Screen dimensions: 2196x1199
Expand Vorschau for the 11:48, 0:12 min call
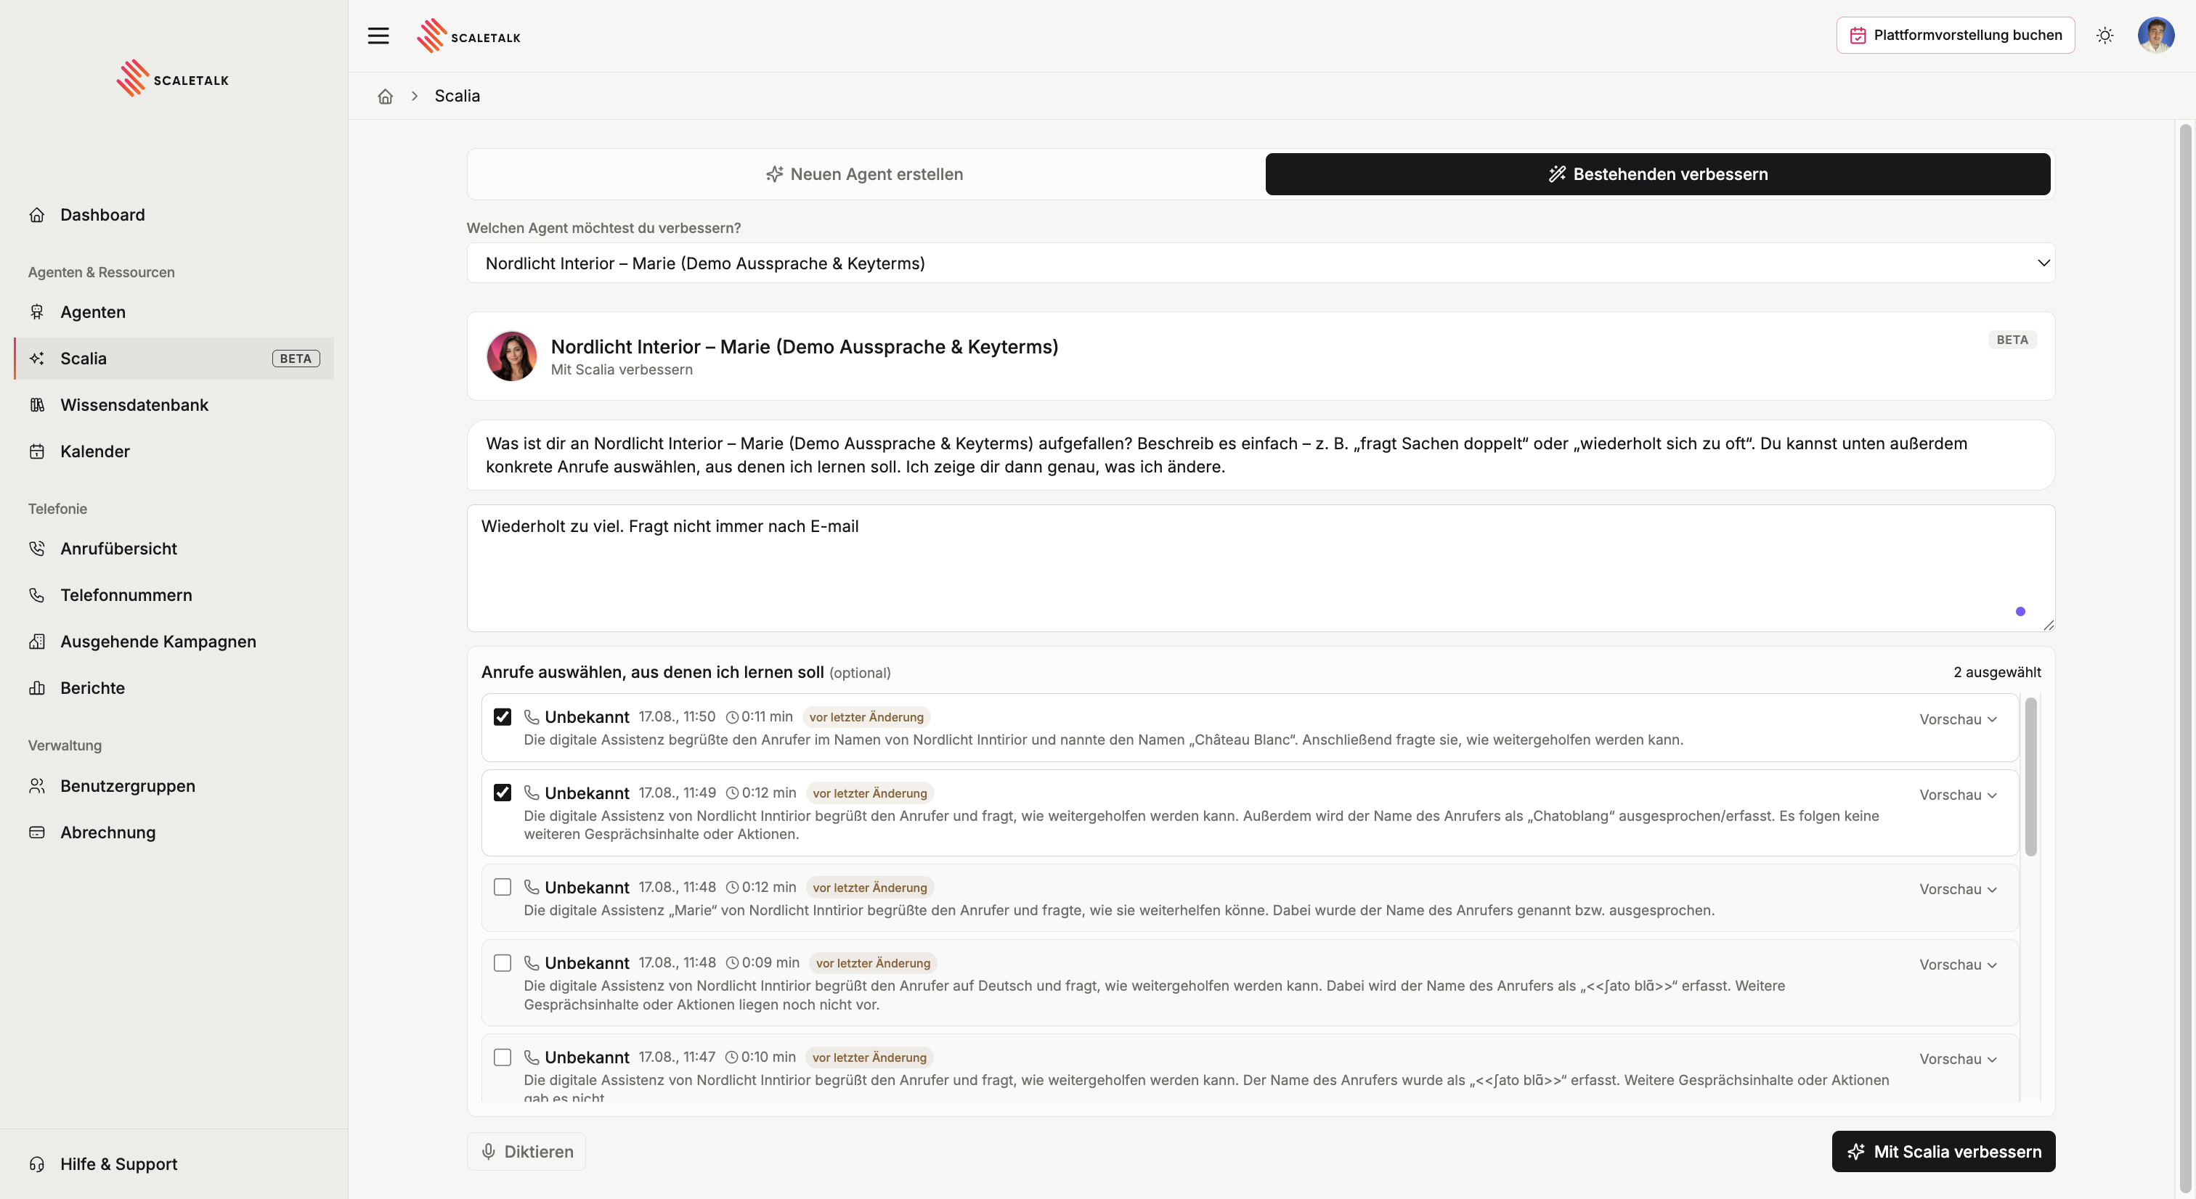point(1958,890)
